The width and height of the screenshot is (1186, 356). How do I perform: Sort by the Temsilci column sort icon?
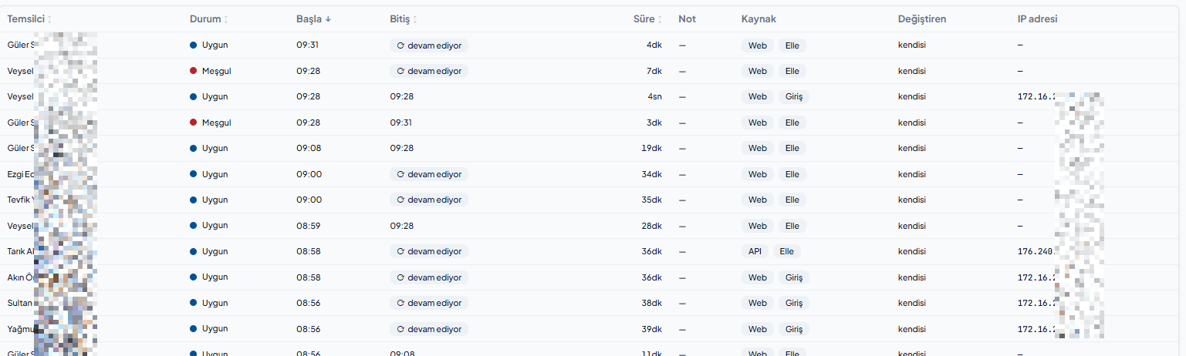coord(49,19)
